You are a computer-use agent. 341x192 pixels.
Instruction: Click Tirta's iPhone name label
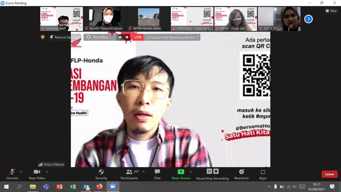pyautogui.click(x=51, y=165)
